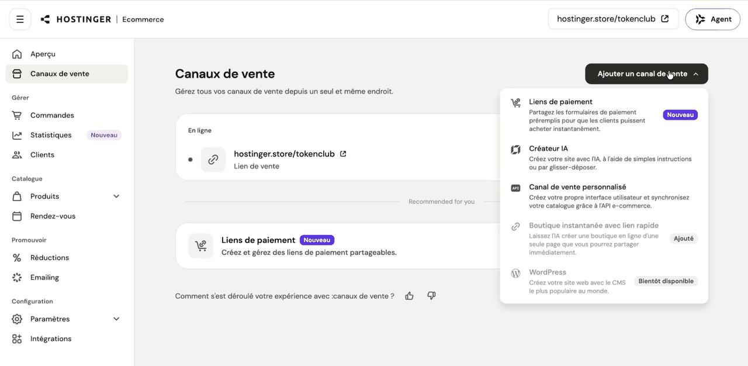
Task: Select Liens de paiement from the dropdown
Action: tap(604, 115)
